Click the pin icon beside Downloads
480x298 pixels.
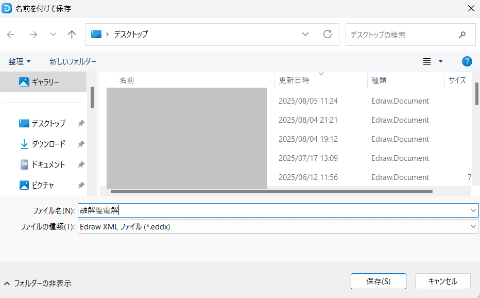click(81, 144)
